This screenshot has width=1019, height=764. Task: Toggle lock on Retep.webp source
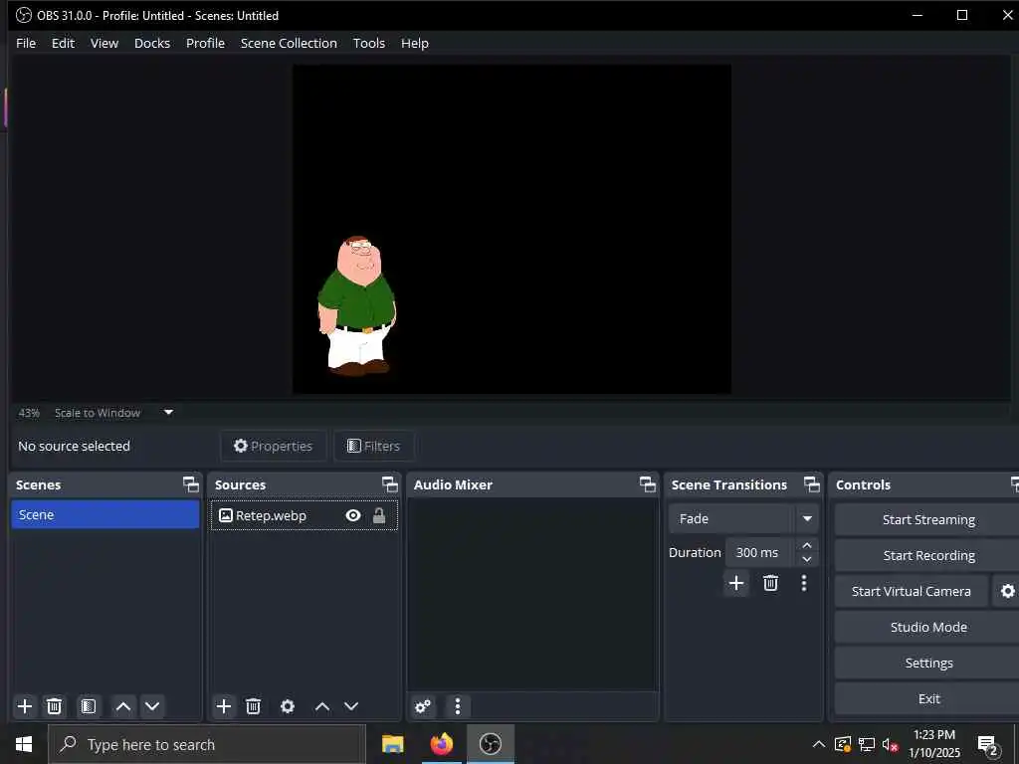379,516
